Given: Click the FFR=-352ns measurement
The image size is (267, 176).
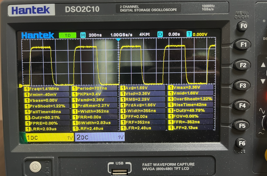Looking at the screenshot, I should [x=191, y=122].
